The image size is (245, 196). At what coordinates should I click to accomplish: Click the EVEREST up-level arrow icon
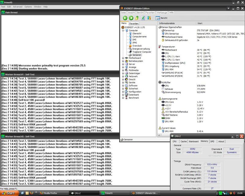point(137,18)
